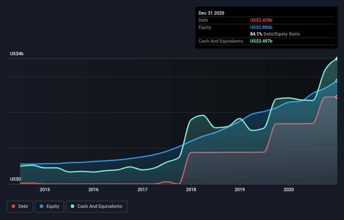
Task: Click the blue Equity endpoint marker
Action: [x=337, y=81]
